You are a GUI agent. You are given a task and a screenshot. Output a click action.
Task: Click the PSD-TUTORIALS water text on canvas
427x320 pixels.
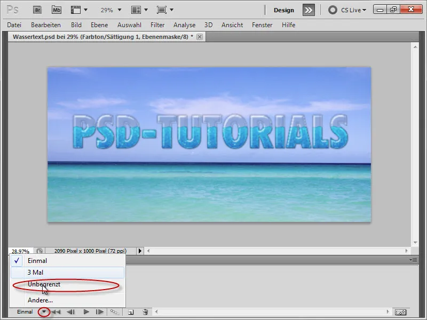click(x=210, y=132)
